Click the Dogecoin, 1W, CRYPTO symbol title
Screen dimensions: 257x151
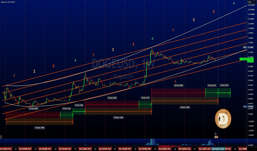(8, 2)
